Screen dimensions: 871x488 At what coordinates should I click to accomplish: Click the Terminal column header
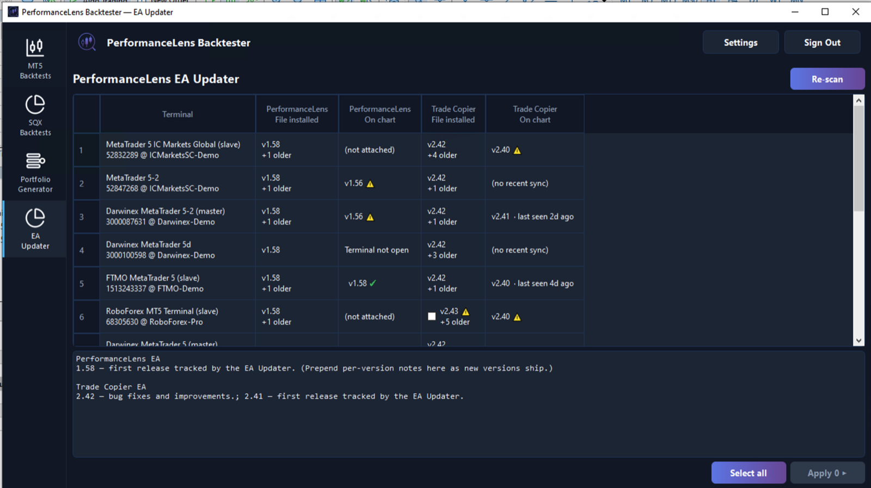(x=177, y=114)
